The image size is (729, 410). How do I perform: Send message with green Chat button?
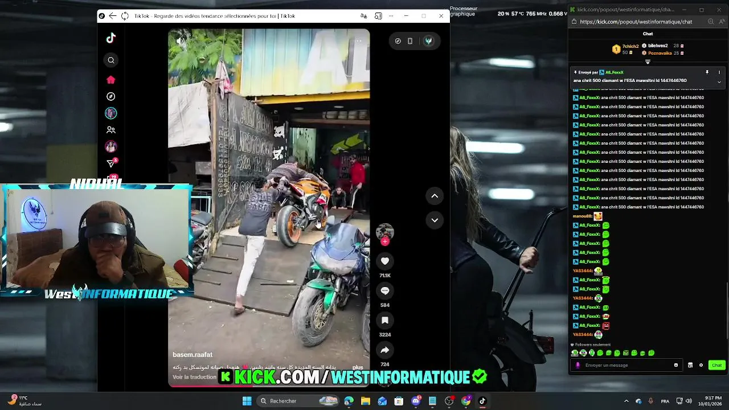pos(716,365)
